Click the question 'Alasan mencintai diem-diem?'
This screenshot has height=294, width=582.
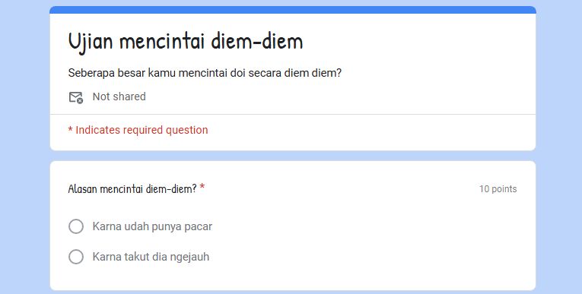(132, 188)
